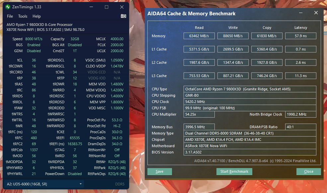Close AIDA64 using the title bar X
The width and height of the screenshot is (327, 193).
point(316,13)
